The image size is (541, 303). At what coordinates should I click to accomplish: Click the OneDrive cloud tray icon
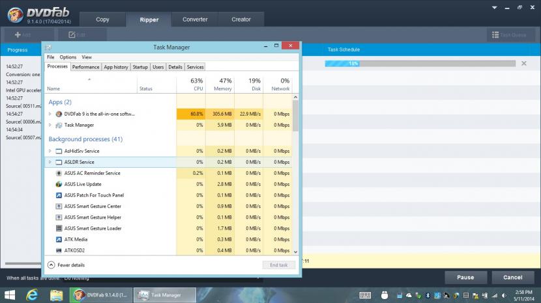(409, 295)
